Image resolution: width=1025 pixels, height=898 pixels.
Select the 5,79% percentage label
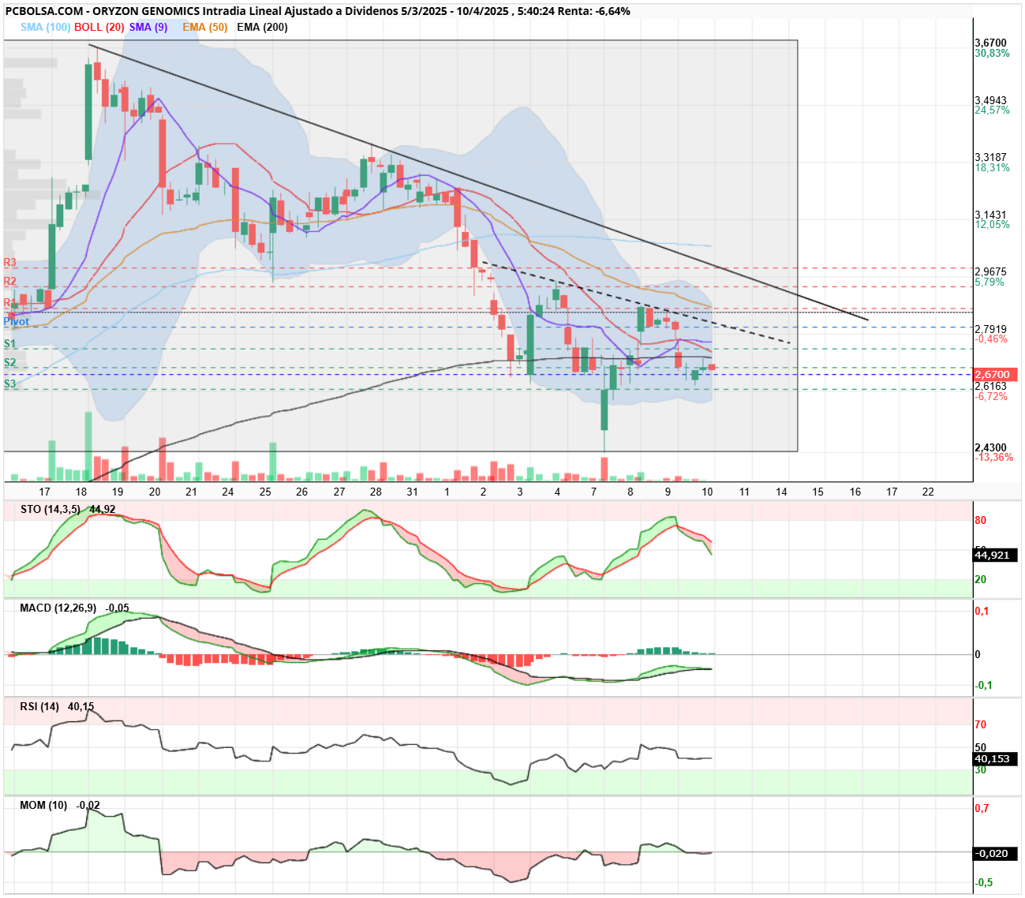tap(989, 282)
